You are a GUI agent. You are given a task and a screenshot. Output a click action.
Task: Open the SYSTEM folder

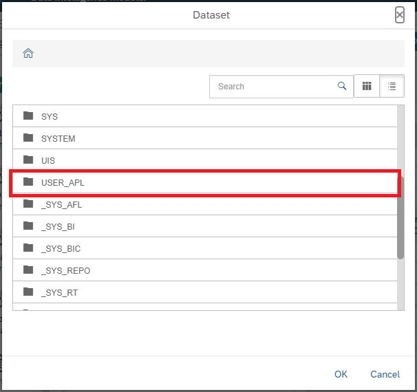click(58, 139)
